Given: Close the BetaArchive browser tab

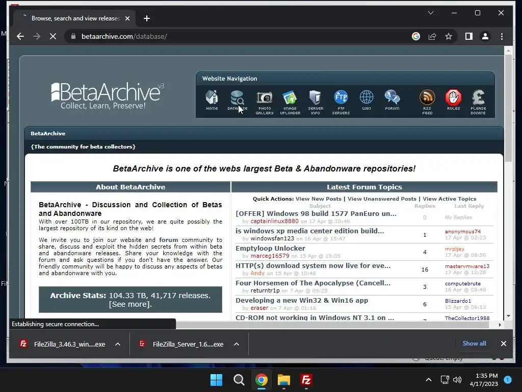Looking at the screenshot, I should [127, 18].
